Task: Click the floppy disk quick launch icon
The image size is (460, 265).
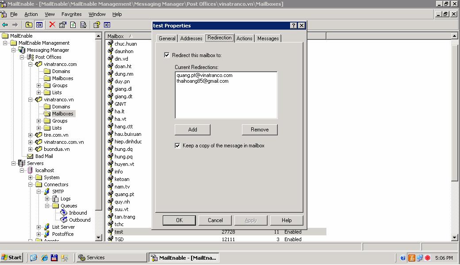Action: tap(54, 257)
